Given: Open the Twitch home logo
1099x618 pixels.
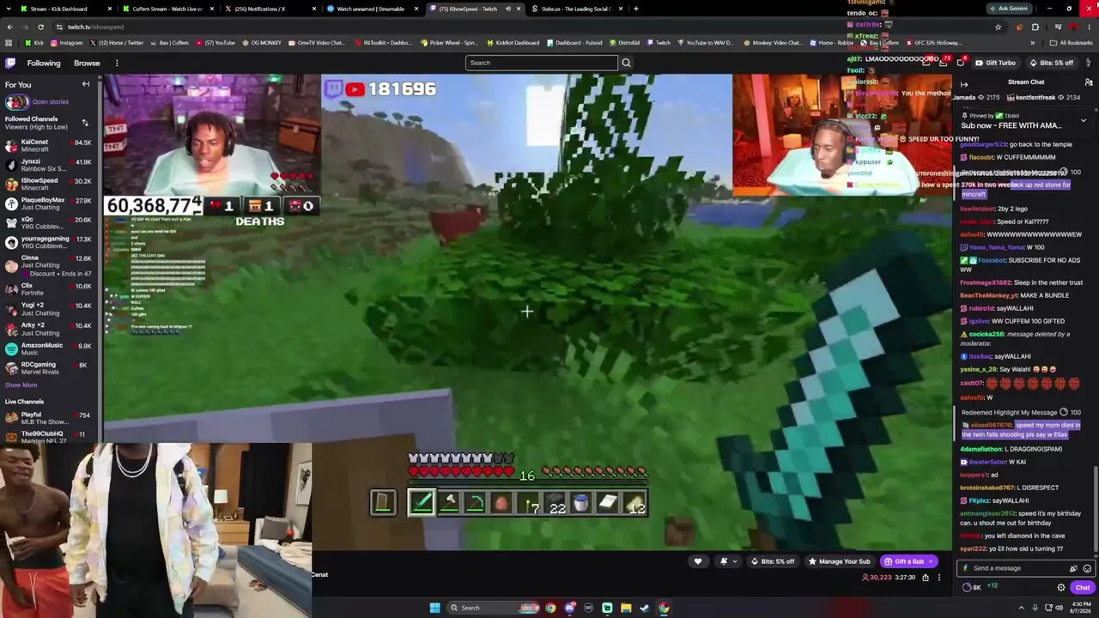Looking at the screenshot, I should point(10,63).
